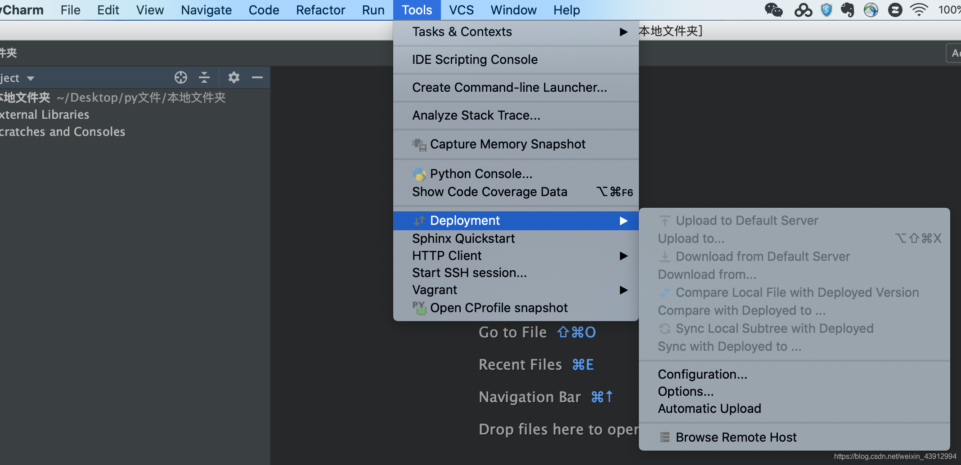
Task: Select Show Code Coverage Data
Action: (516, 192)
